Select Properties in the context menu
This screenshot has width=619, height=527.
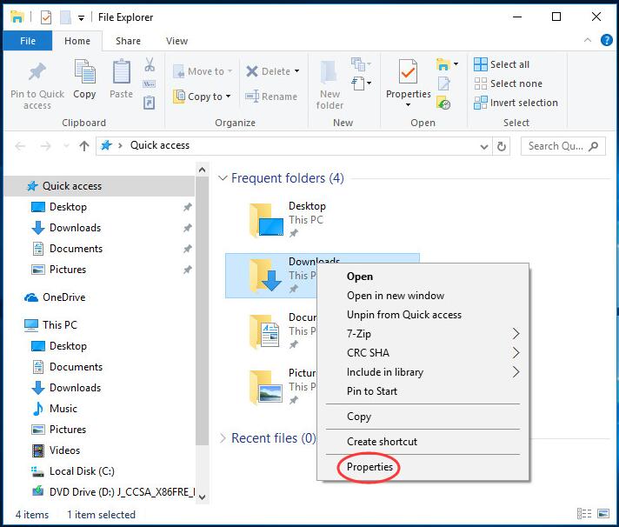pyautogui.click(x=369, y=467)
